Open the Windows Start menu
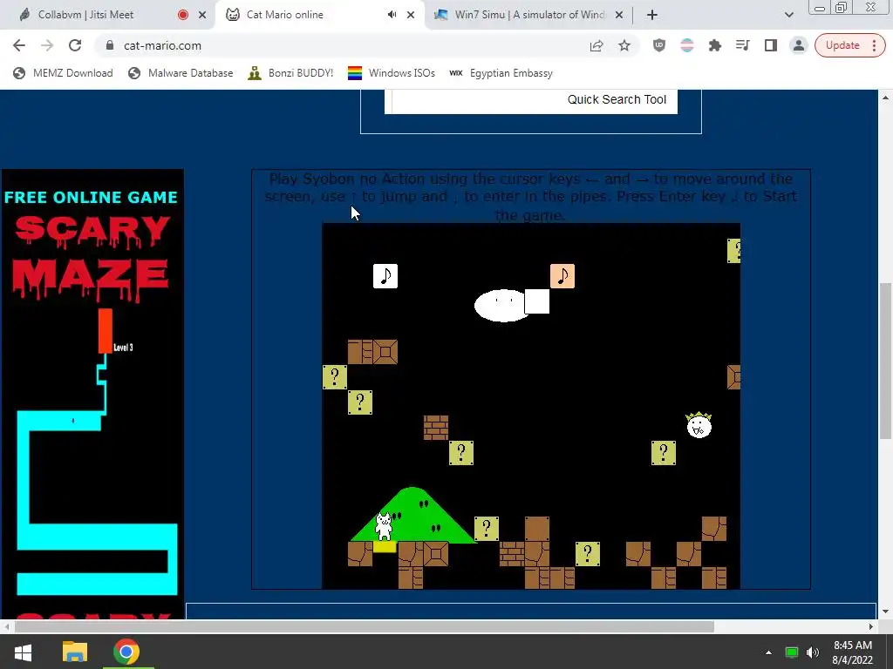This screenshot has height=669, width=893. click(x=23, y=652)
